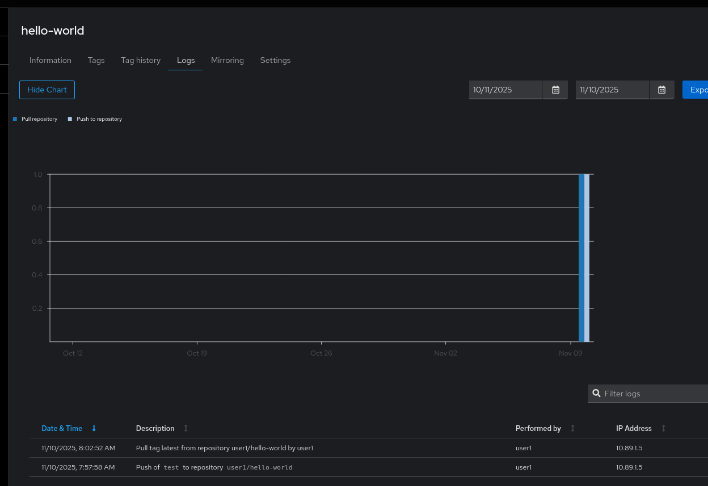Sort logs by Performed by icon
Viewport: 708px width, 486px height.
[572, 428]
